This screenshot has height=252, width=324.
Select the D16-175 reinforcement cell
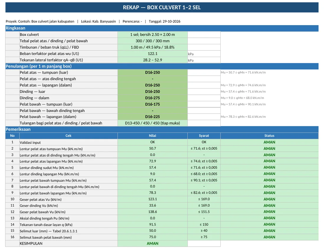click(153, 104)
